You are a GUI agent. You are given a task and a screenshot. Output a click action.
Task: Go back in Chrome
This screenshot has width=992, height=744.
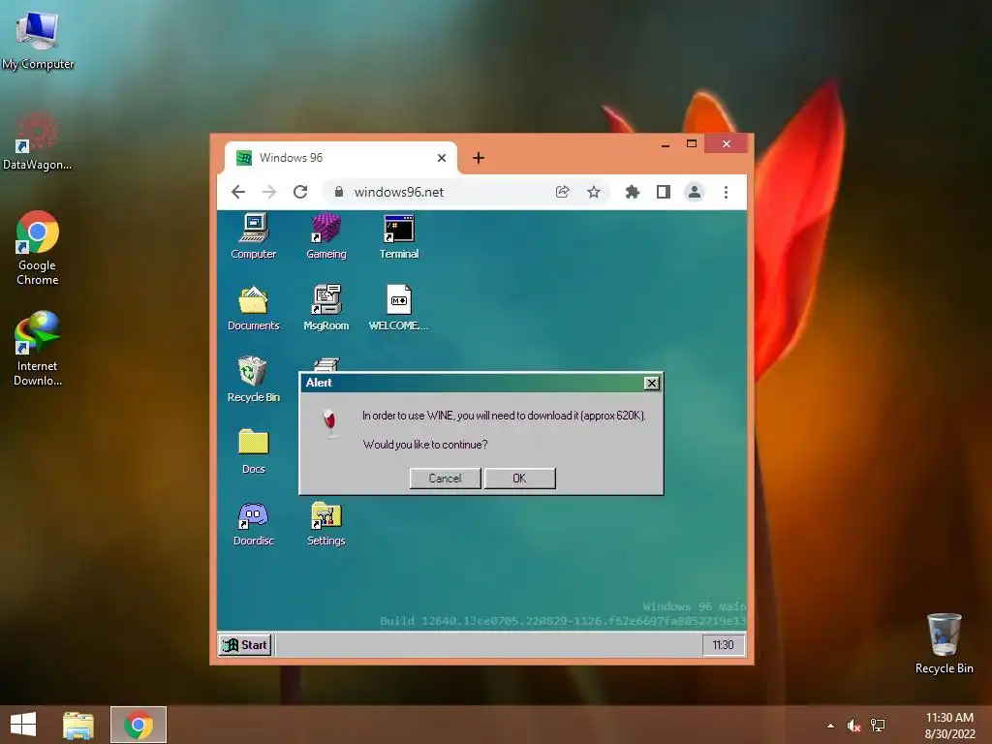coord(238,192)
